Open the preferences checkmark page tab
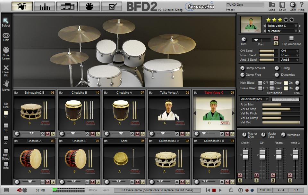Image resolution: width=308 pixels, height=195 pixels. [112, 6]
